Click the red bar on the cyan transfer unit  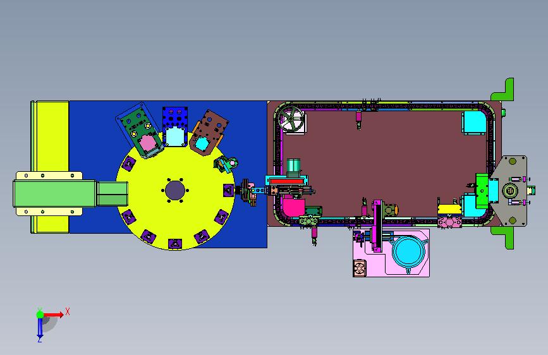pyautogui.click(x=286, y=181)
